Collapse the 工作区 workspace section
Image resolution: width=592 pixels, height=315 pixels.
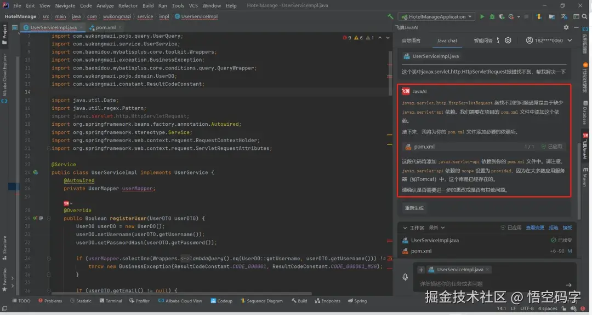[x=405, y=227]
